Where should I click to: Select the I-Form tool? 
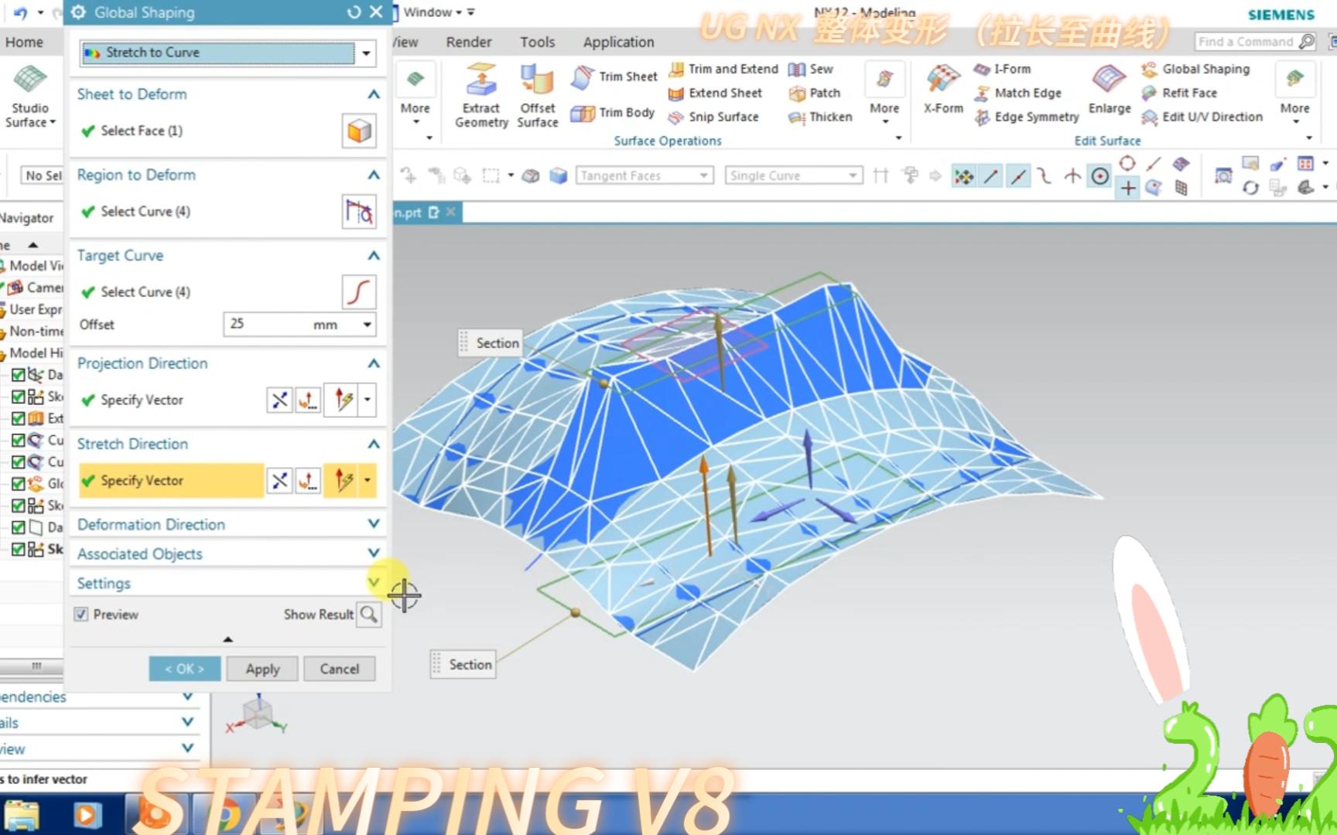[x=1003, y=69]
